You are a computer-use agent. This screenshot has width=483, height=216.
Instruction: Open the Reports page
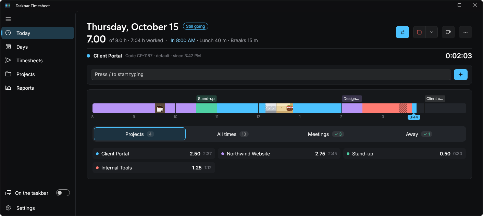click(38, 88)
